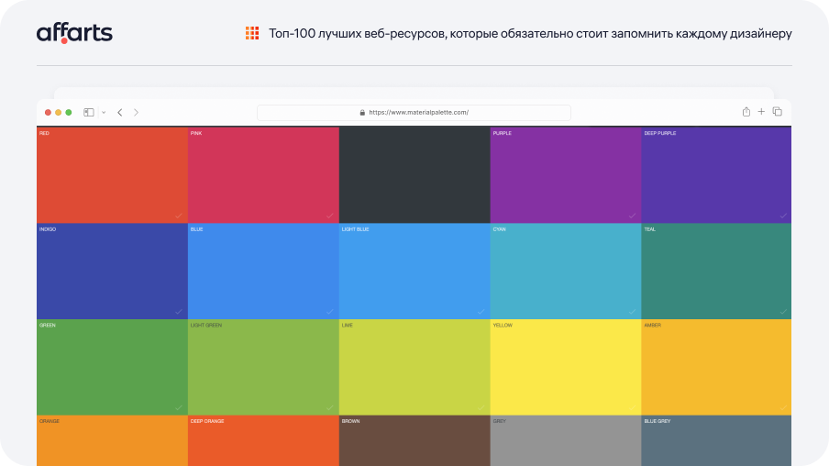Add new tab with plus icon
The image size is (829, 466).
tap(761, 112)
